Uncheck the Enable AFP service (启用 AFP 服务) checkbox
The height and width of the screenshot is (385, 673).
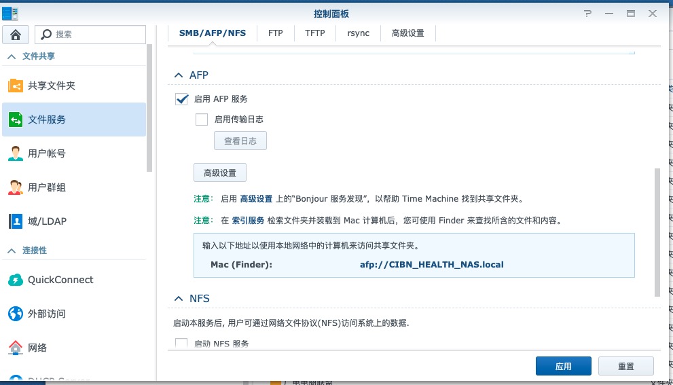click(x=182, y=99)
